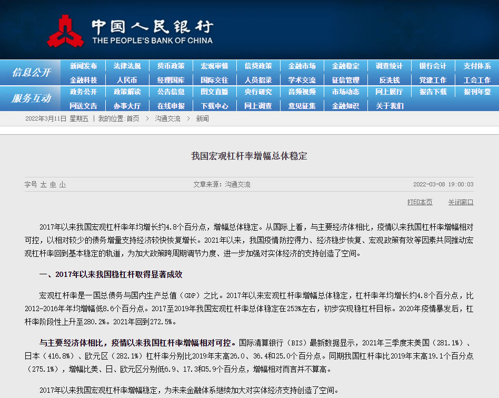
Task: Click the 文章来源：沟通交流 text
Action: point(222,184)
